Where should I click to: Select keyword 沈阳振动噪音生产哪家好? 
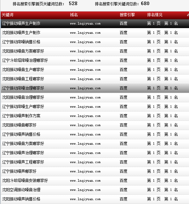[23, 69]
